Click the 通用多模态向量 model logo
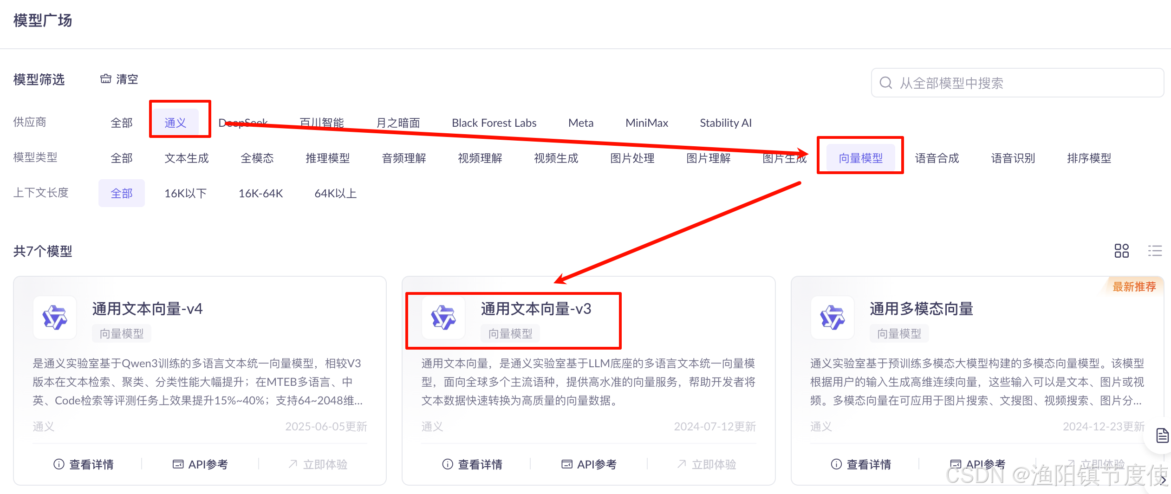 click(x=833, y=318)
